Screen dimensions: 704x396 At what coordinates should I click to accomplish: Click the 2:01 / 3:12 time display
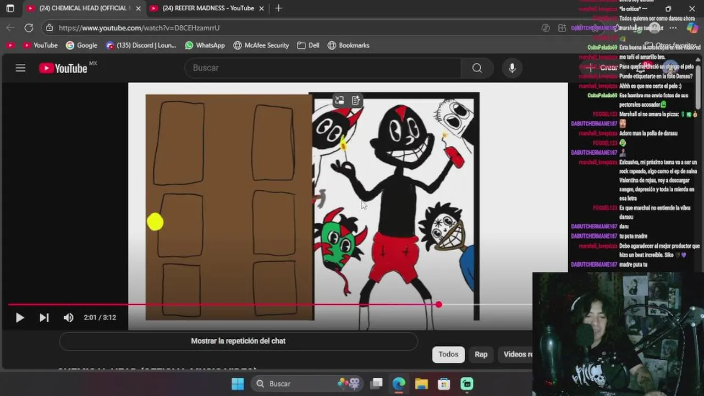(100, 317)
